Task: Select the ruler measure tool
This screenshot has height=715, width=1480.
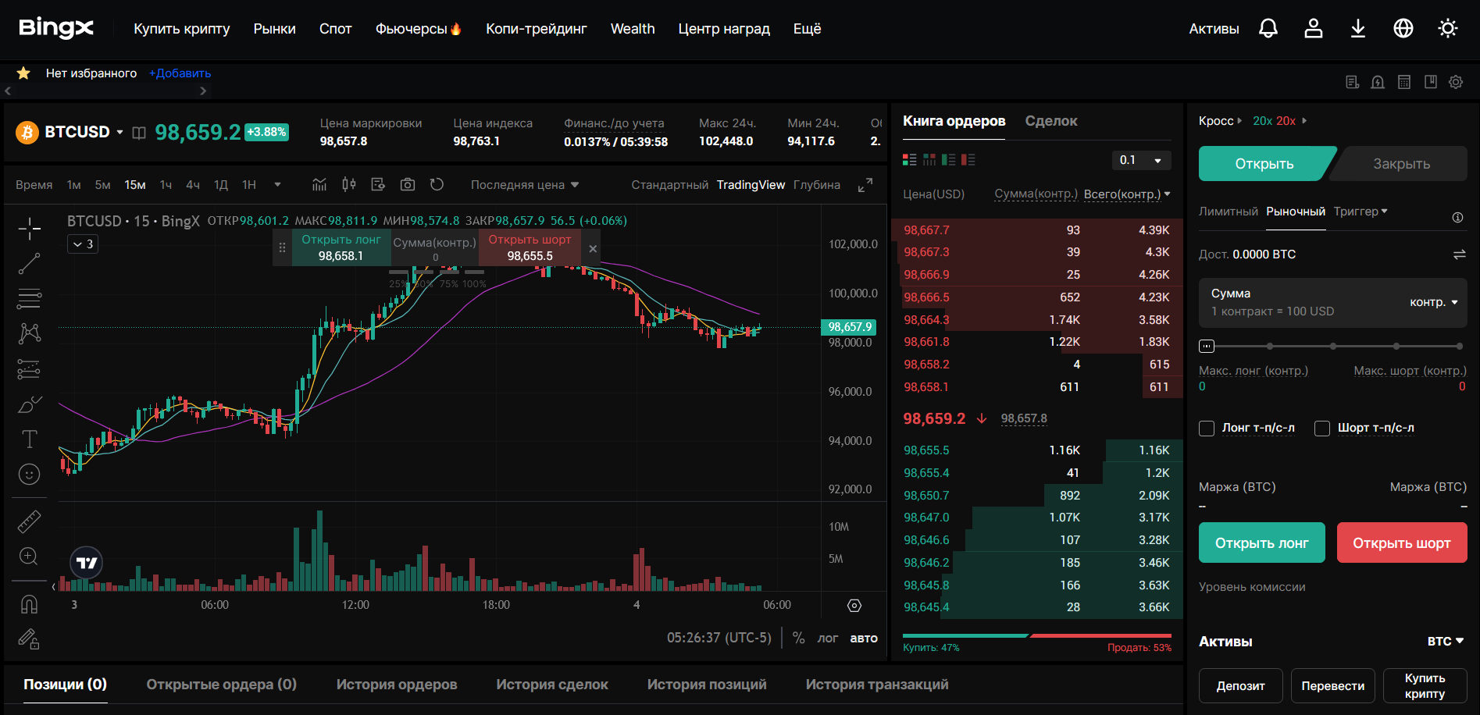Action: coord(29,521)
